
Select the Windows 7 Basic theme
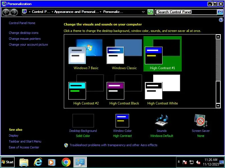pos(86,54)
